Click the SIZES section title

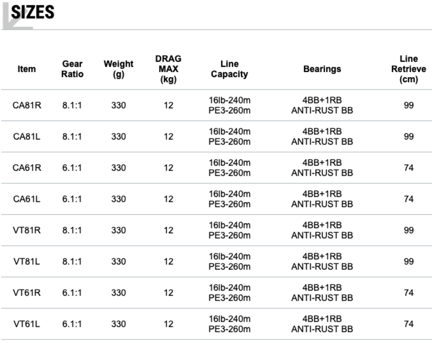pos(33,13)
